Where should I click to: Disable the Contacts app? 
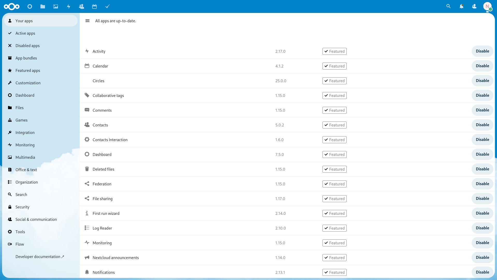[x=482, y=125]
